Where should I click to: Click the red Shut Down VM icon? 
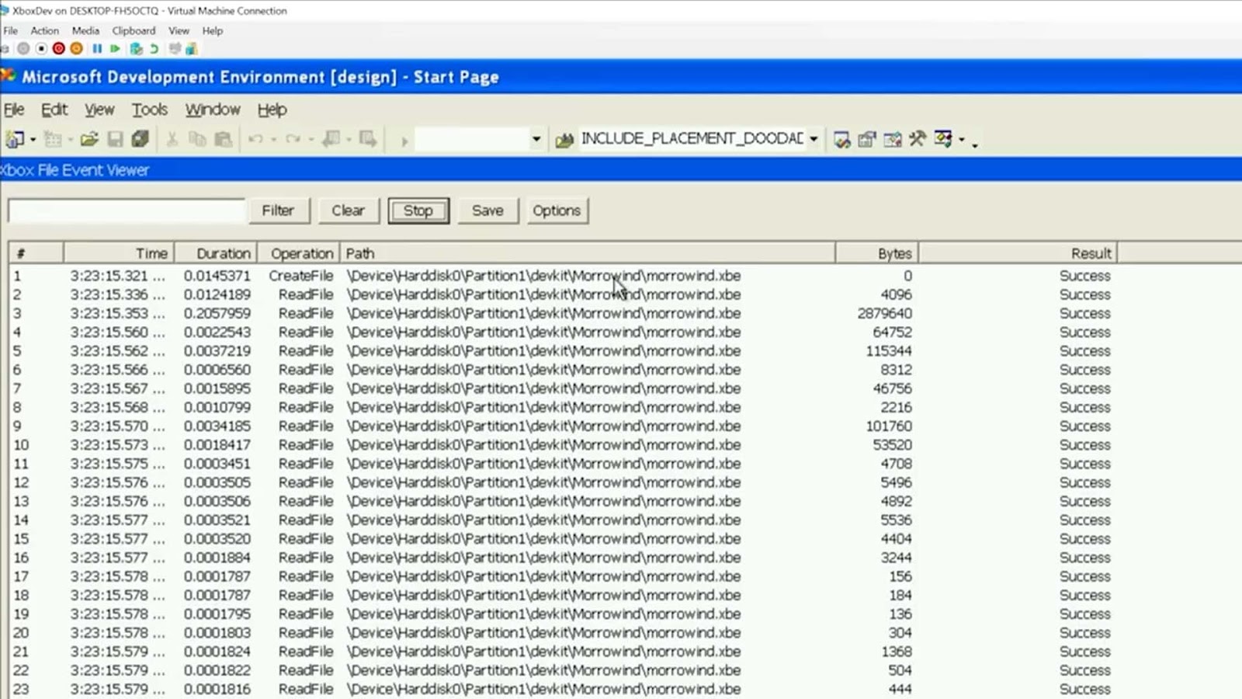click(58, 48)
